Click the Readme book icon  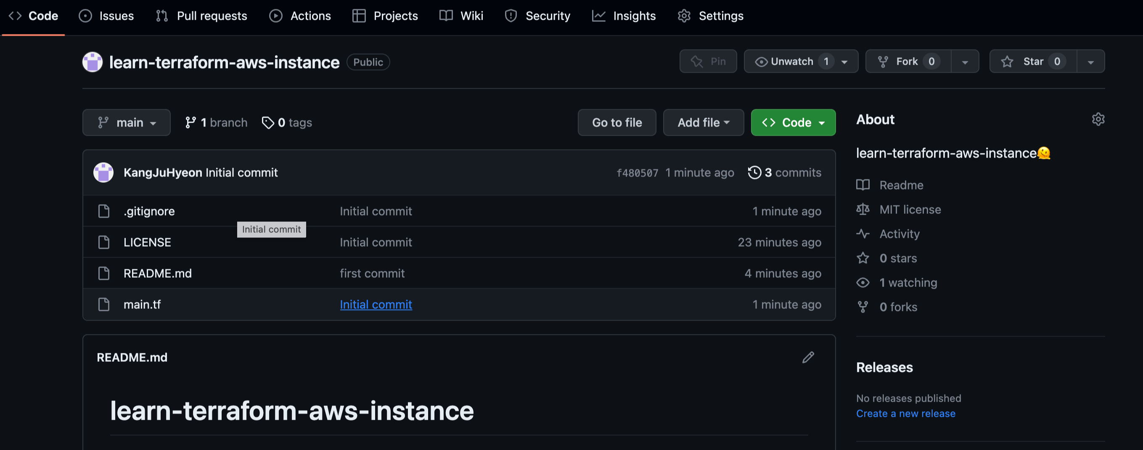coord(863,185)
